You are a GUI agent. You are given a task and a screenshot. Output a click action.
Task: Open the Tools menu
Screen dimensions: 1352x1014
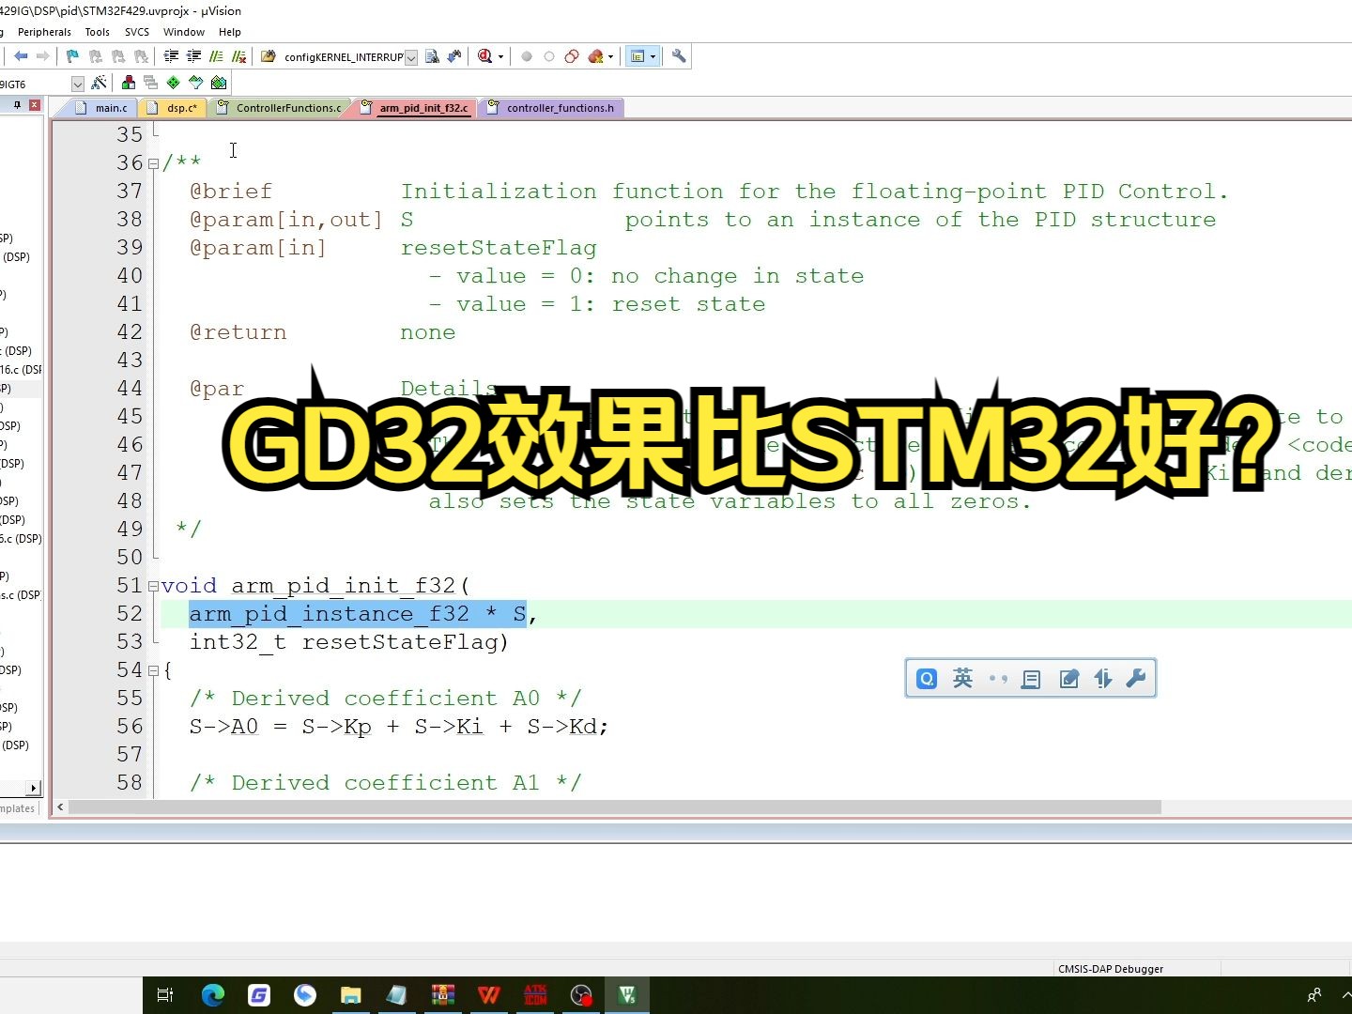(98, 32)
